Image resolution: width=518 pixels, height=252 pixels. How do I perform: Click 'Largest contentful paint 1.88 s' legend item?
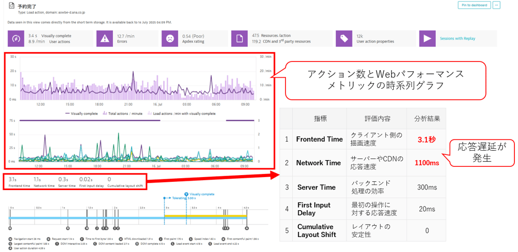pyautogui.click(x=29, y=243)
